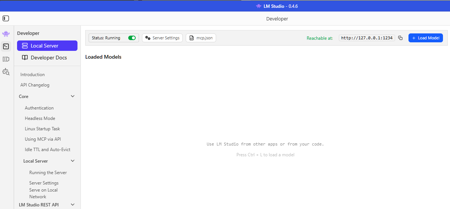The width and height of the screenshot is (450, 209).
Task: Open Idle TTL and Auto-Evict doc
Action: pyautogui.click(x=47, y=150)
